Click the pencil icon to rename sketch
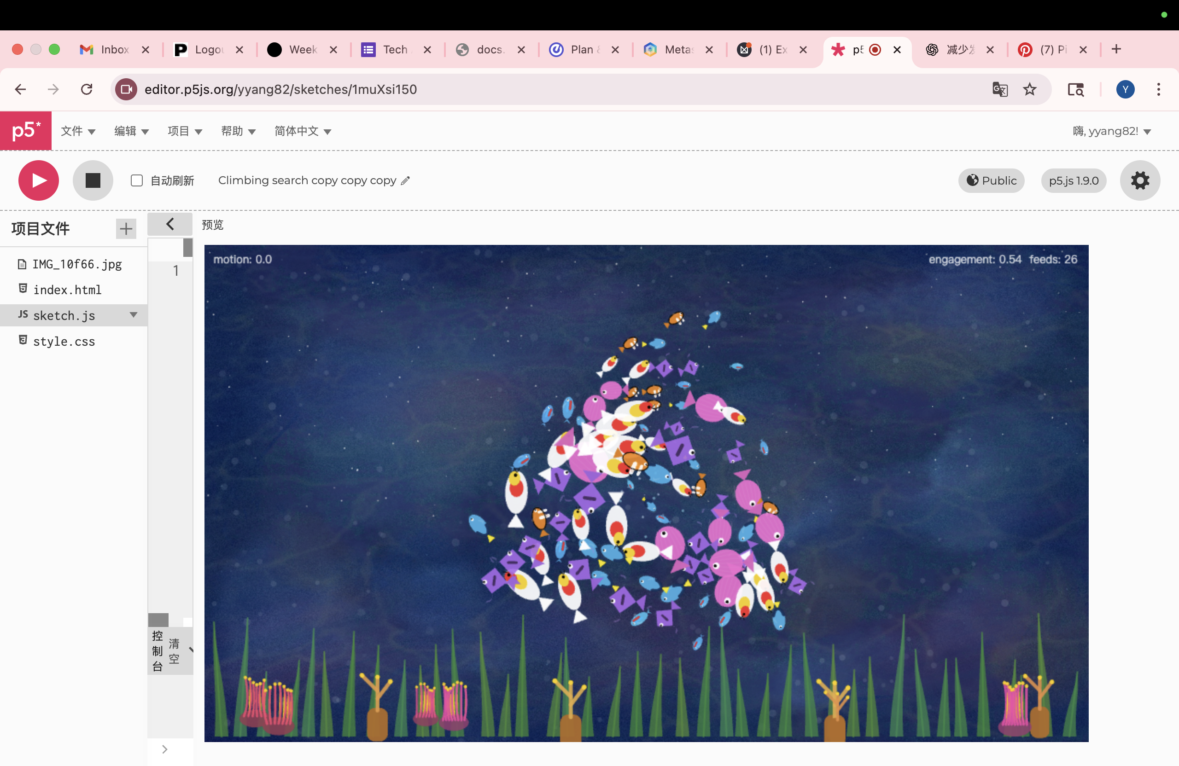Image resolution: width=1179 pixels, height=766 pixels. (405, 181)
